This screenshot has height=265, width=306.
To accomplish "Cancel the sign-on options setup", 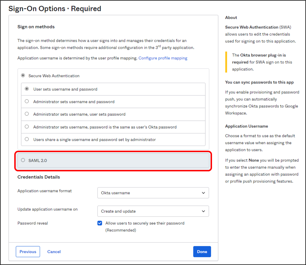I will pyautogui.click(x=54, y=252).
